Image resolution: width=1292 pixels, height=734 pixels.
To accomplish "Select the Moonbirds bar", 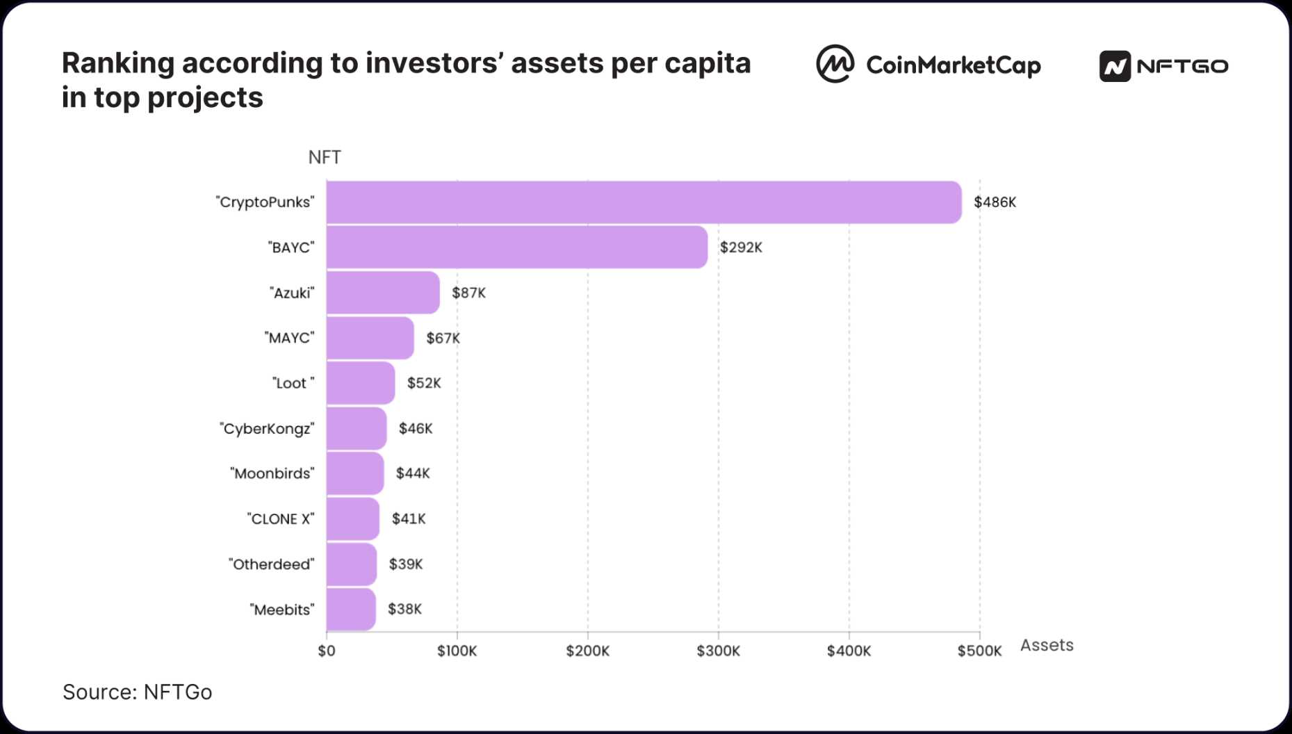I will coord(354,473).
